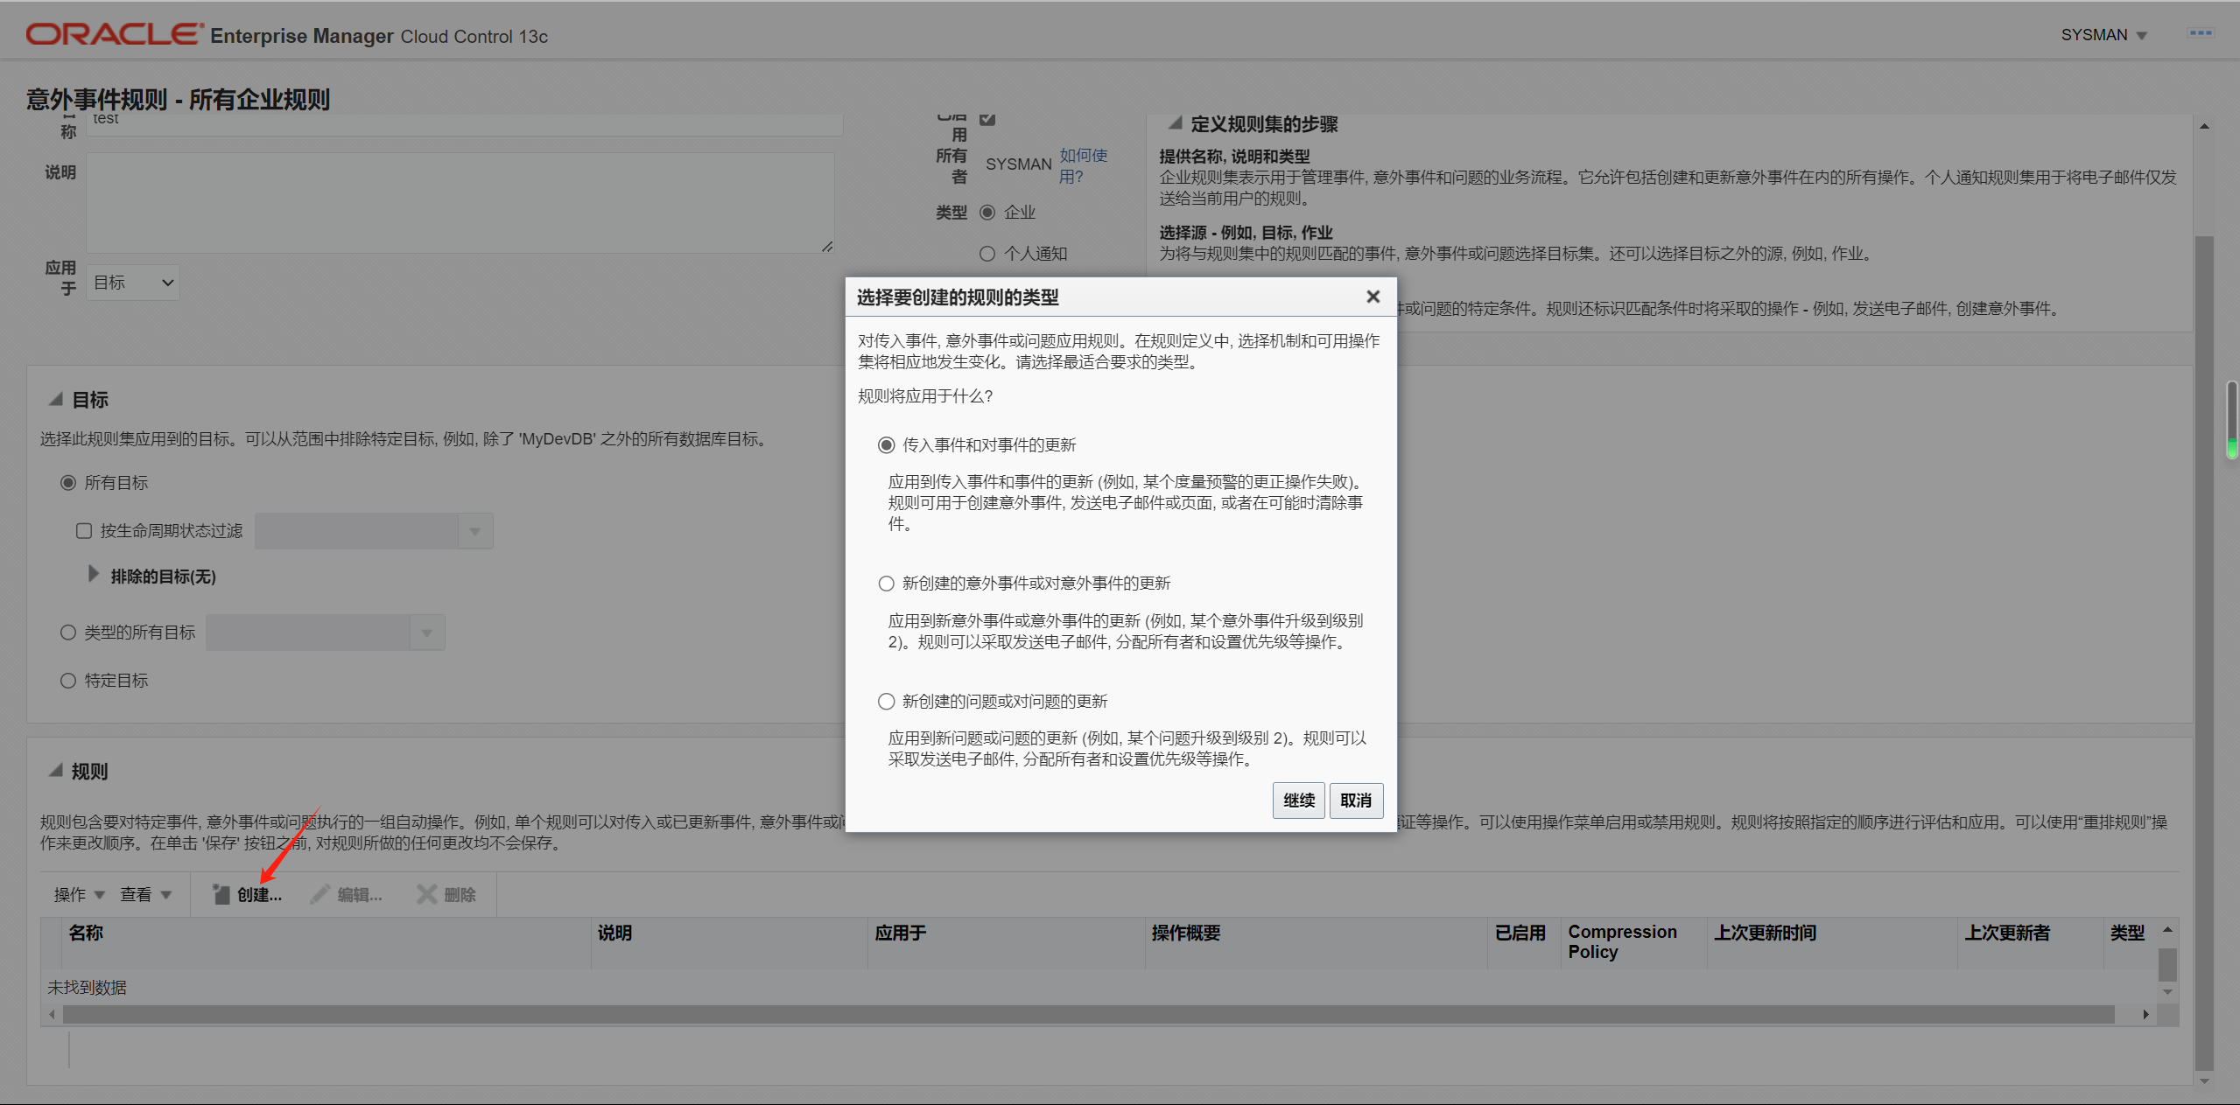Image resolution: width=2240 pixels, height=1105 pixels.
Task: Click the Oracle logo
Action: 114,34
